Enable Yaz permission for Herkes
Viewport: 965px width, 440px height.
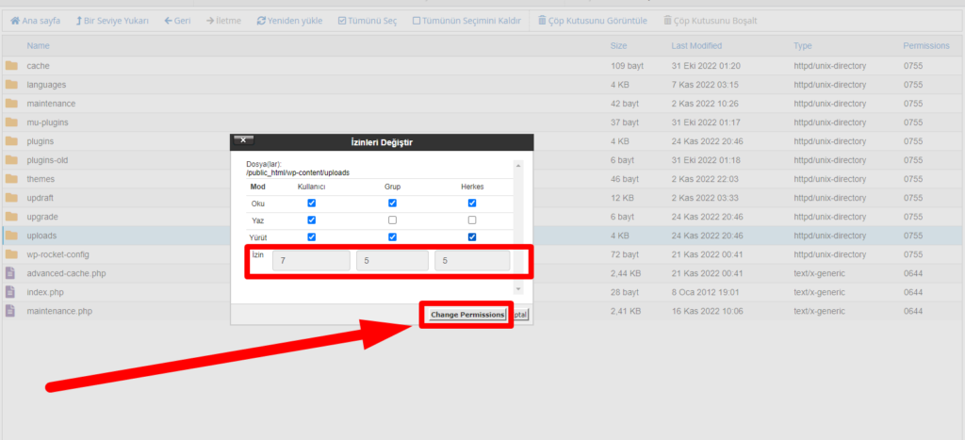472,220
